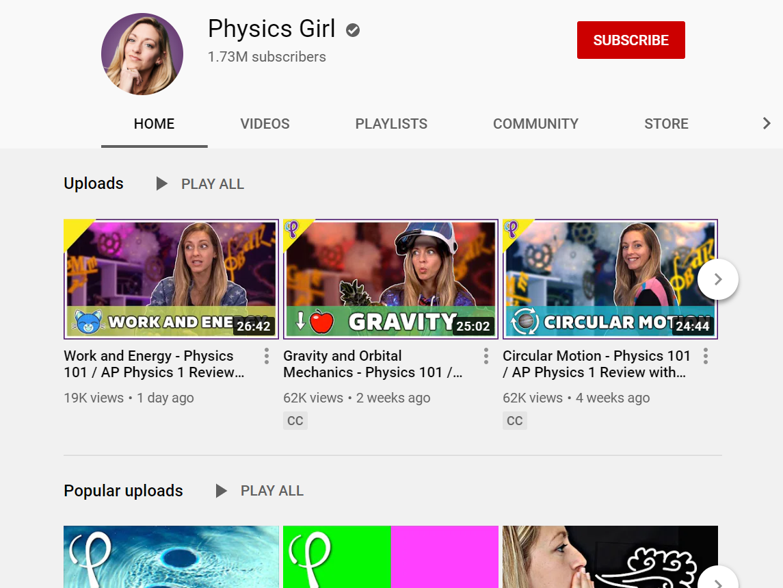Screen dimensions: 783x588
Task: Switch to the VIDEOS tab
Action: [265, 123]
